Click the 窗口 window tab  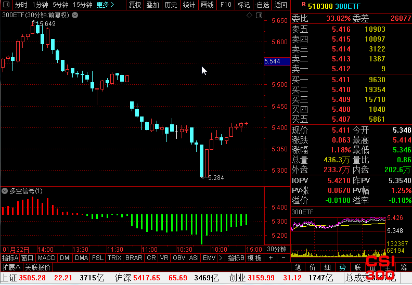28,258
